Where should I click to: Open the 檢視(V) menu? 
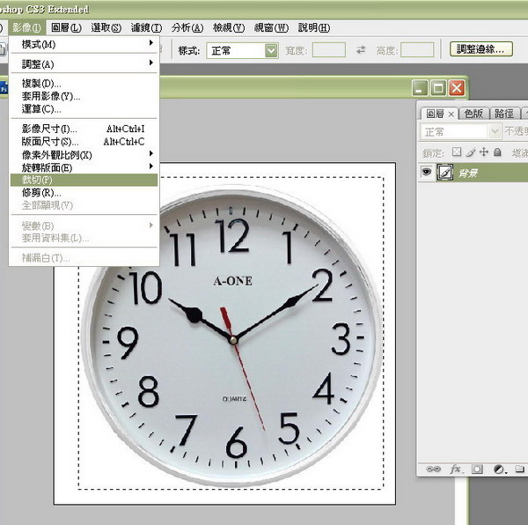tap(229, 27)
